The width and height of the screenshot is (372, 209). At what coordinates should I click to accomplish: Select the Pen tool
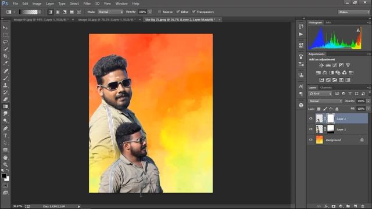(5, 128)
